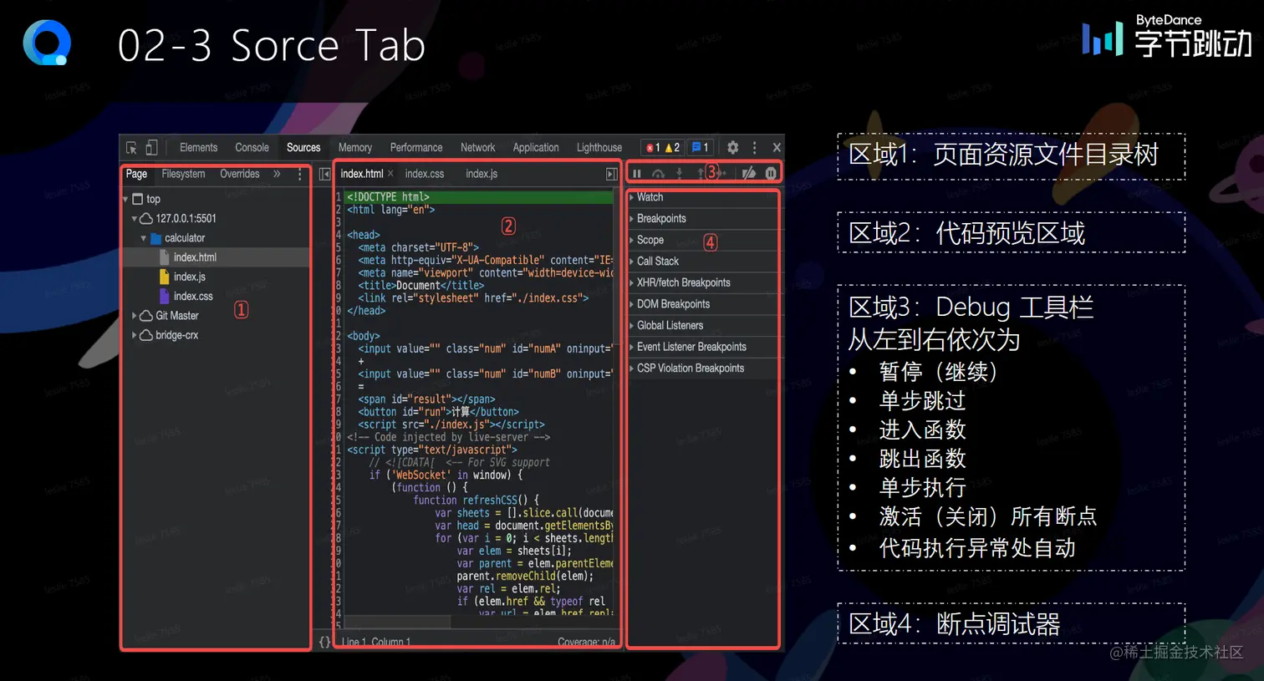The image size is (1264, 681).
Task: Expand the Git Master arrow
Action: 134,316
